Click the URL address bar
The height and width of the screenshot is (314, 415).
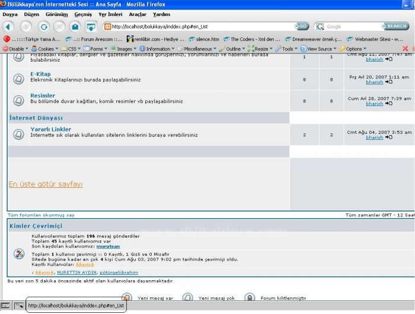click(x=202, y=27)
